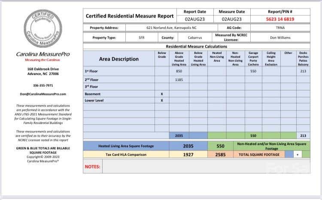The image size is (322, 200).
Task: Select the blue Heated Living Area total 2035
Action: (x=188, y=146)
